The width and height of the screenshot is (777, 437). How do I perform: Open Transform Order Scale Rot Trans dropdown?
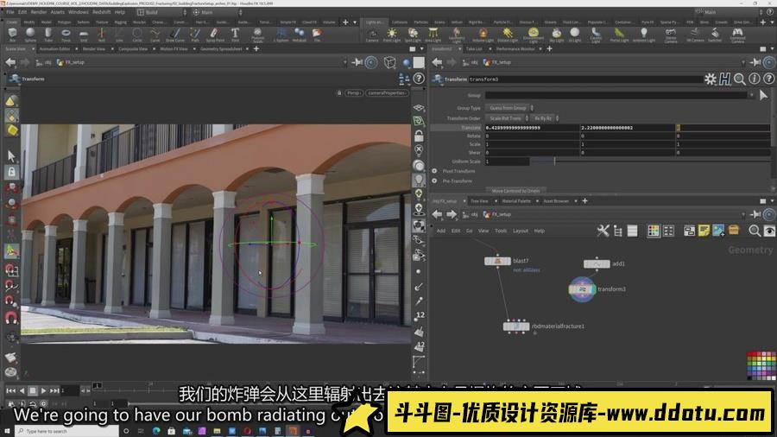508,118
